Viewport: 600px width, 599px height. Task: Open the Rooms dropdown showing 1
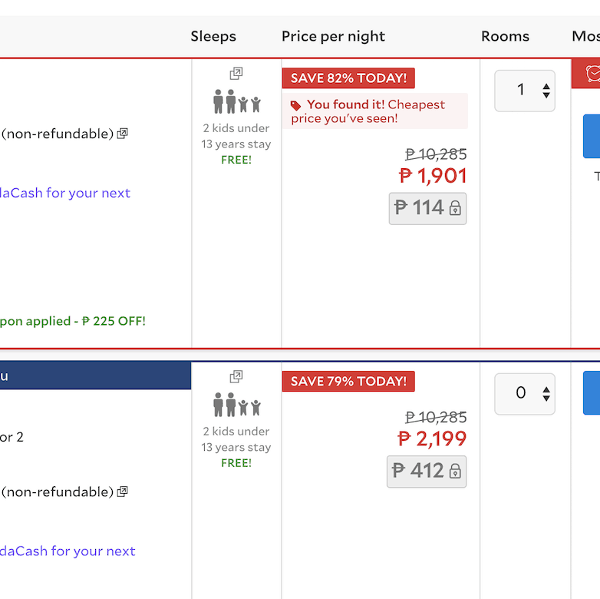(x=525, y=91)
